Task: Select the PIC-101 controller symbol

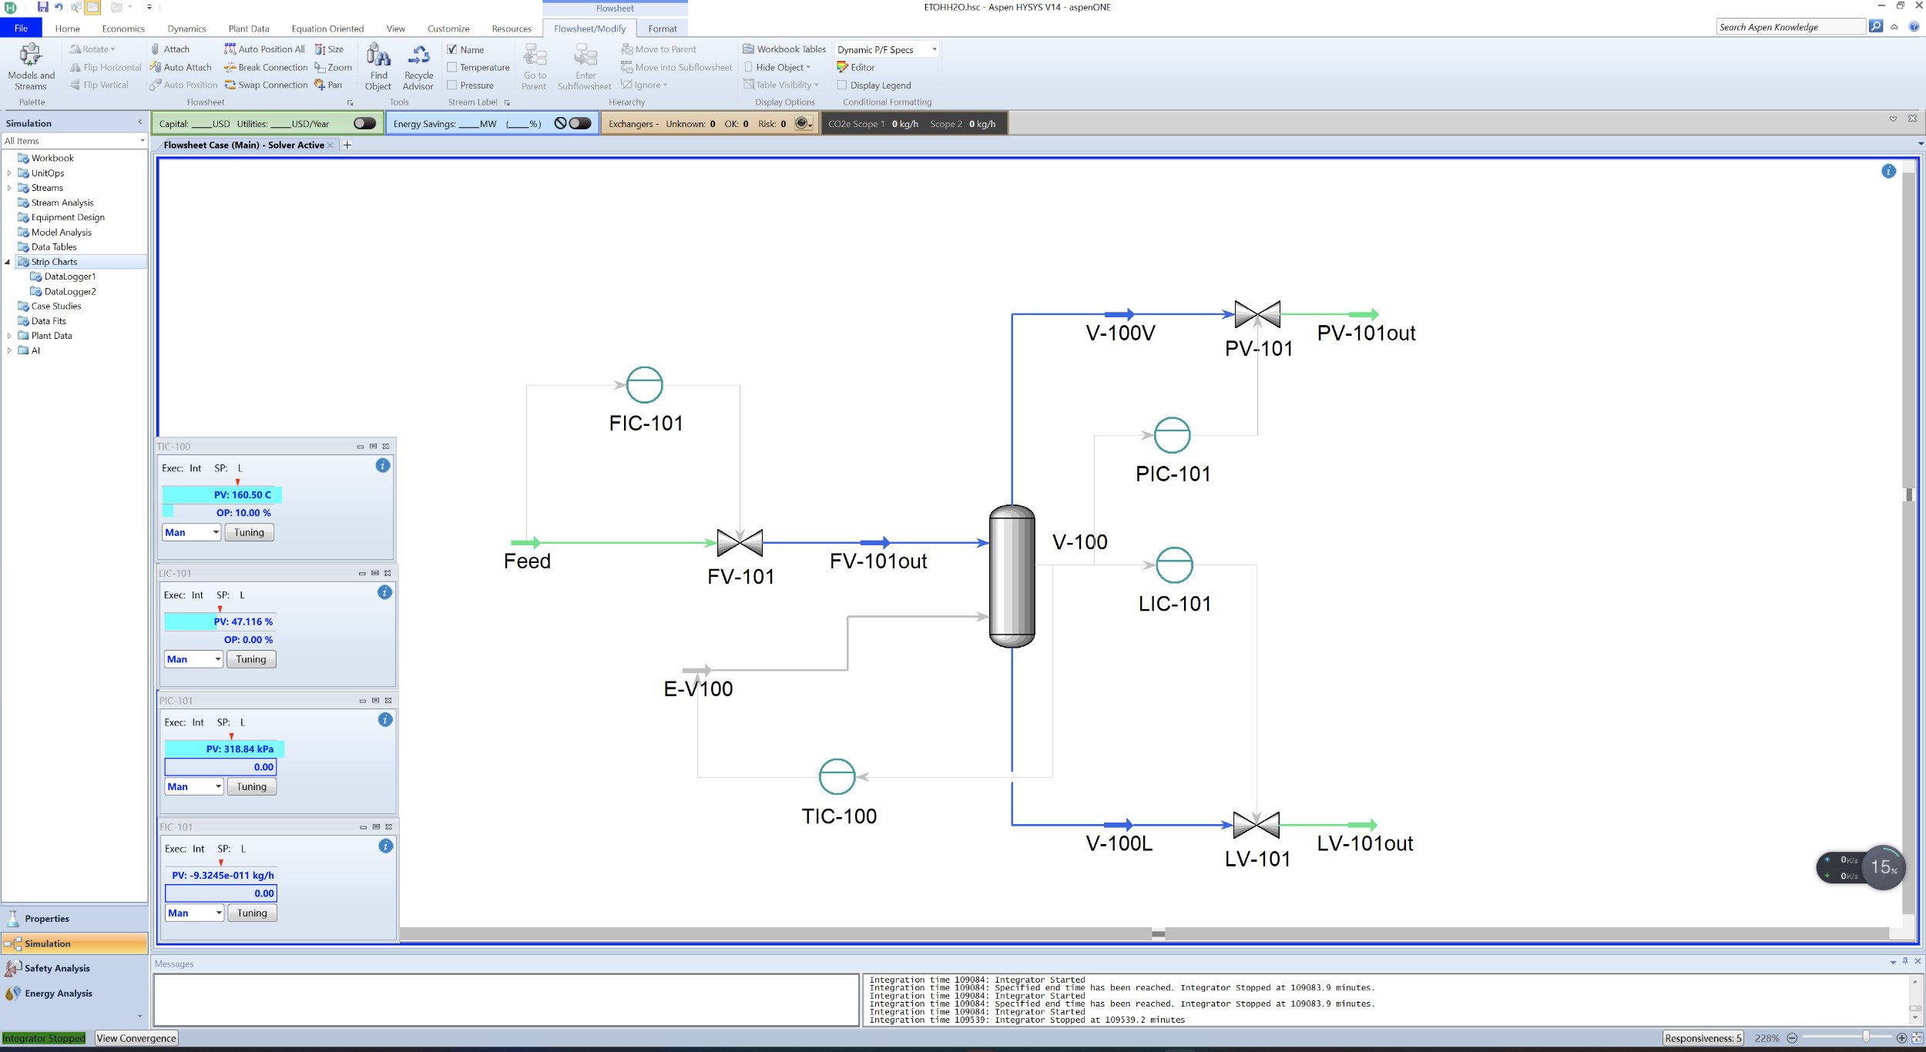Action: tap(1172, 436)
